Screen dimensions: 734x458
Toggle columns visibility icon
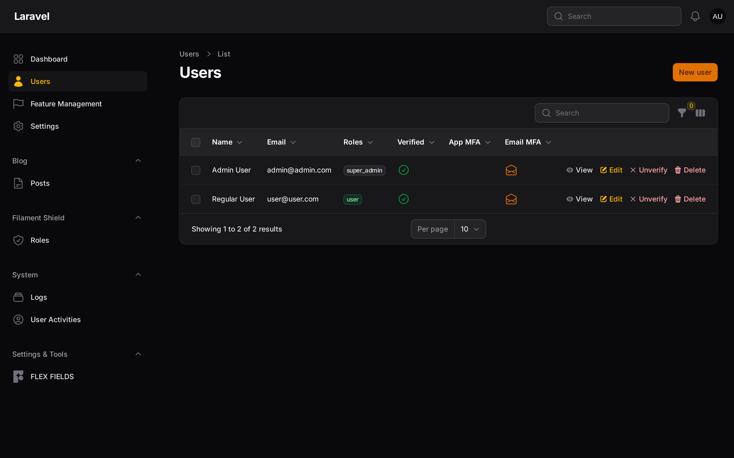point(700,113)
